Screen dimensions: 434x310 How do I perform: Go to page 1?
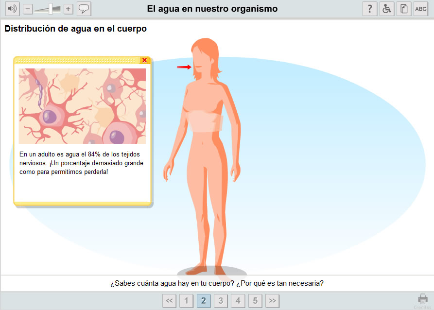pos(186,301)
